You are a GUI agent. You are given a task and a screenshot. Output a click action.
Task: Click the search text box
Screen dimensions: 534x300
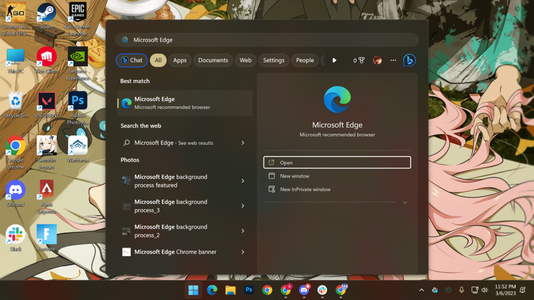pyautogui.click(x=267, y=40)
